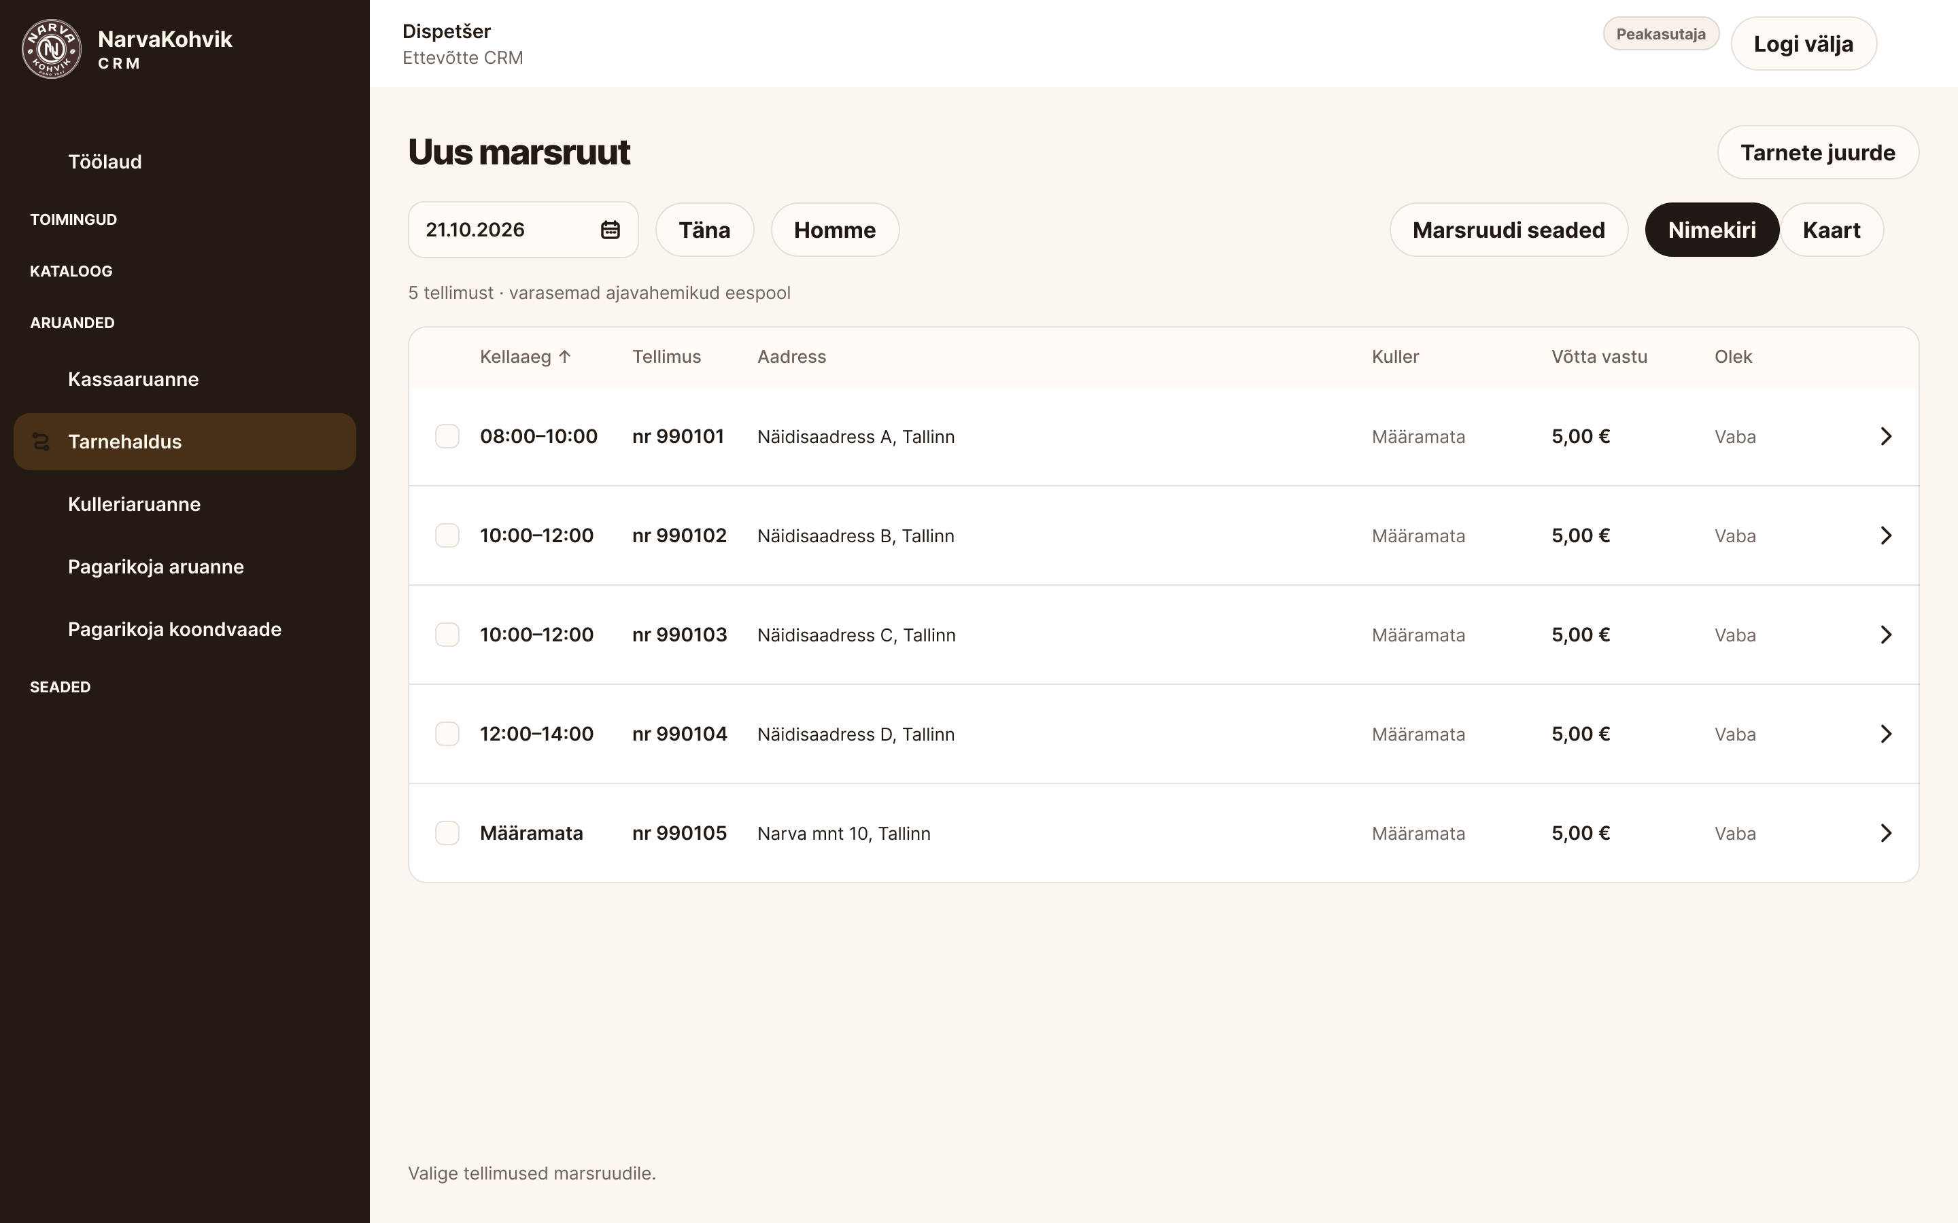The width and height of the screenshot is (1958, 1223).
Task: Click the 08:00–10:00 time slot cell
Action: click(539, 437)
